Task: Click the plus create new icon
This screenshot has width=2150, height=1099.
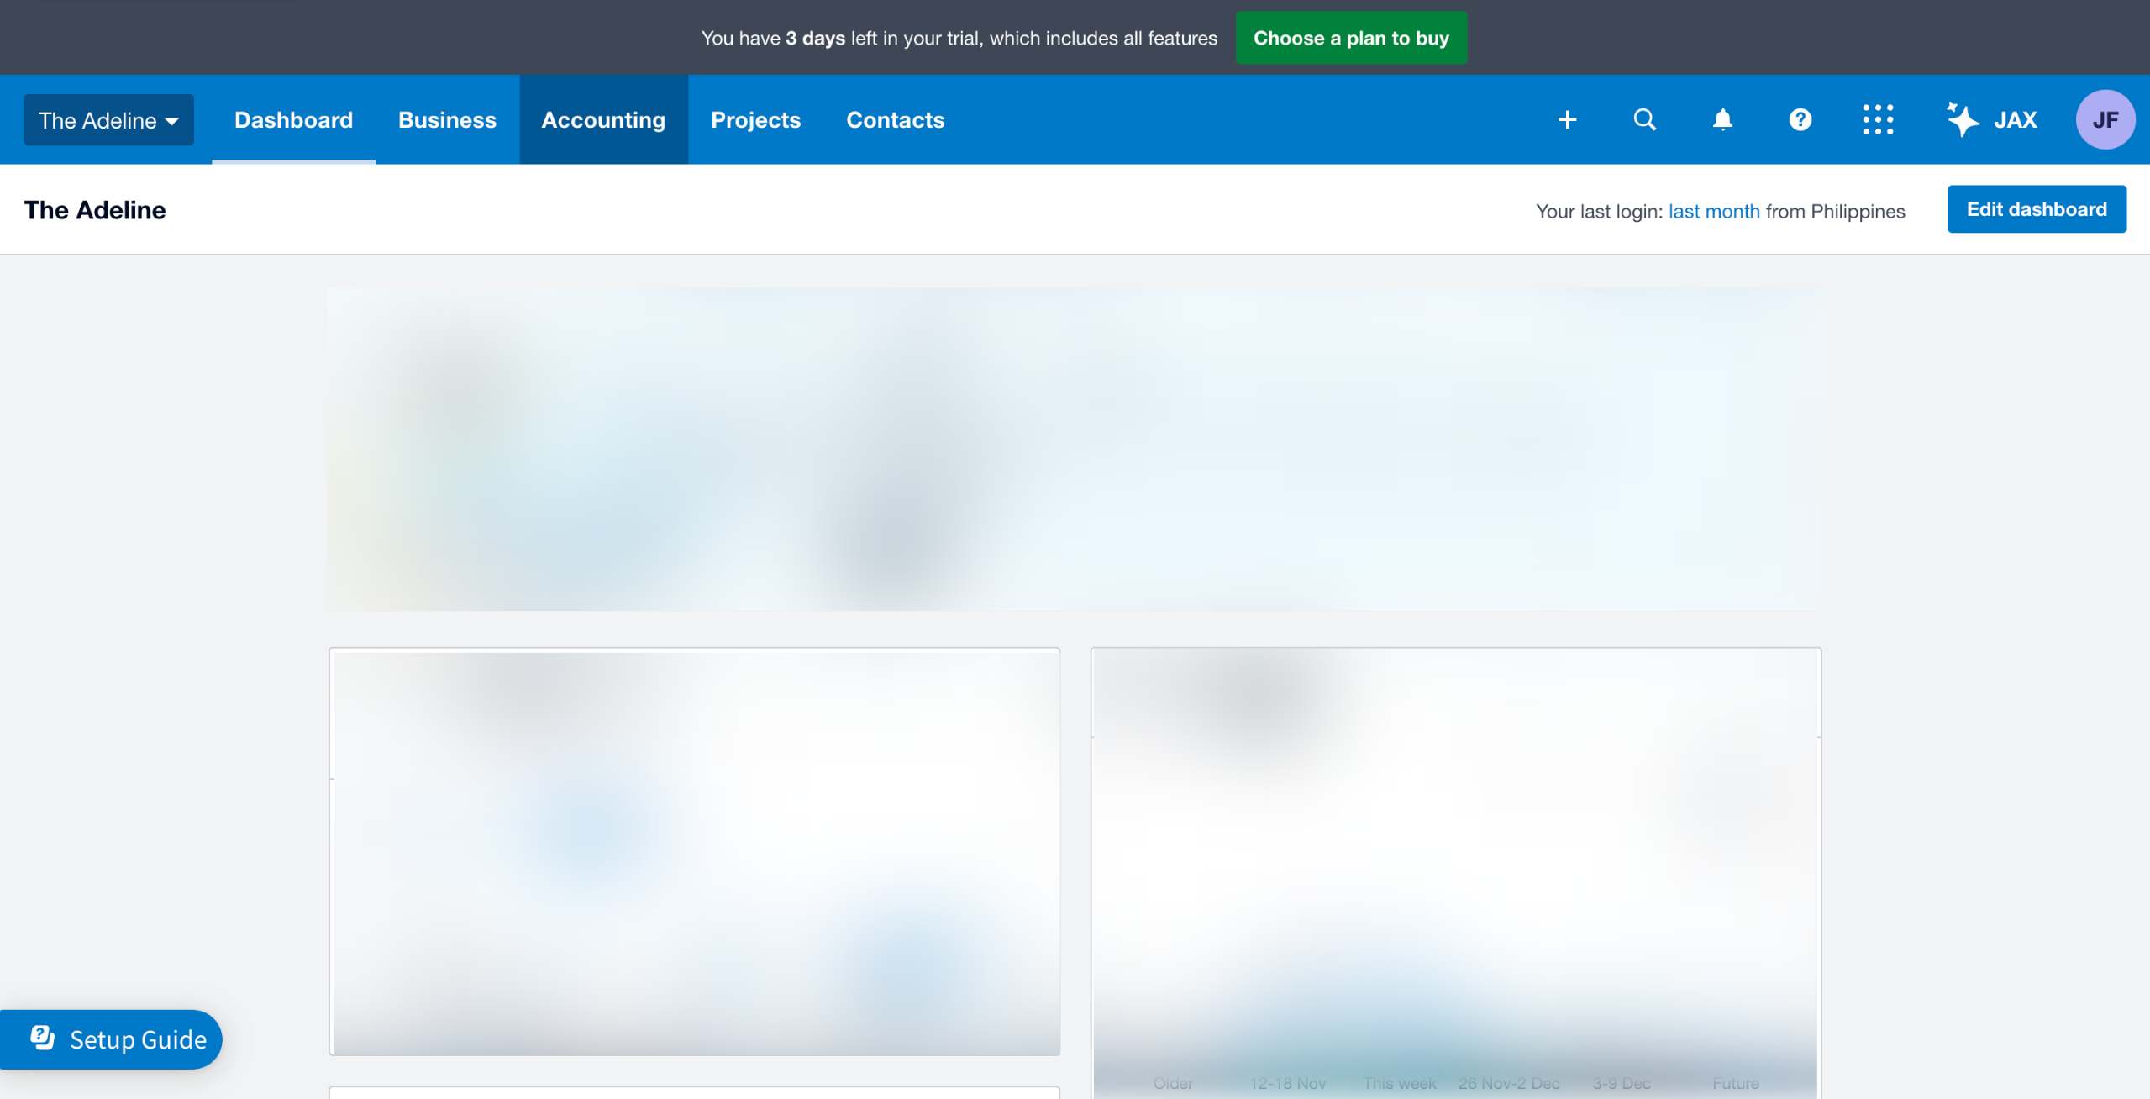Action: (1567, 120)
